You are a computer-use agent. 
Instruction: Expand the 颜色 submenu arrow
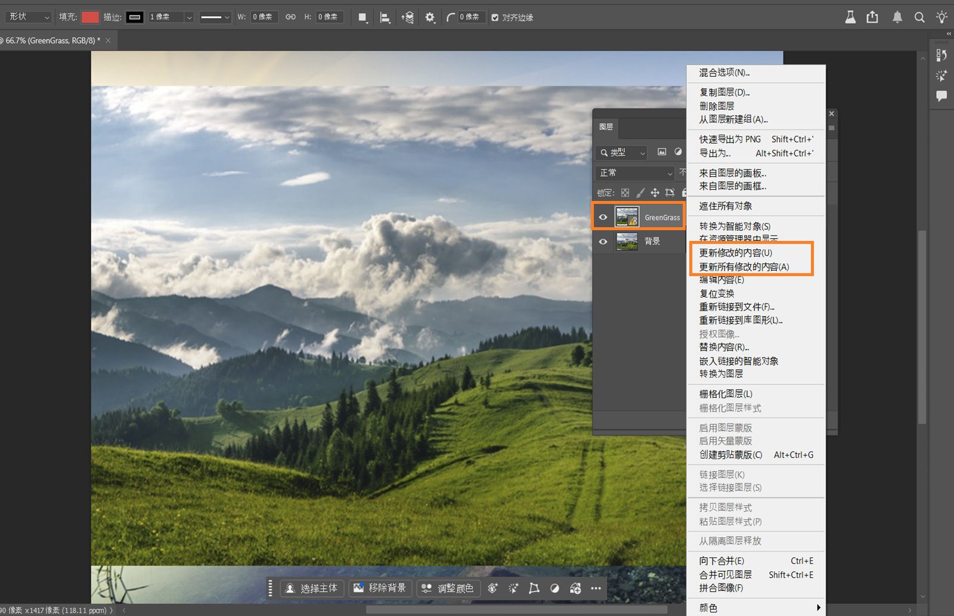click(819, 608)
